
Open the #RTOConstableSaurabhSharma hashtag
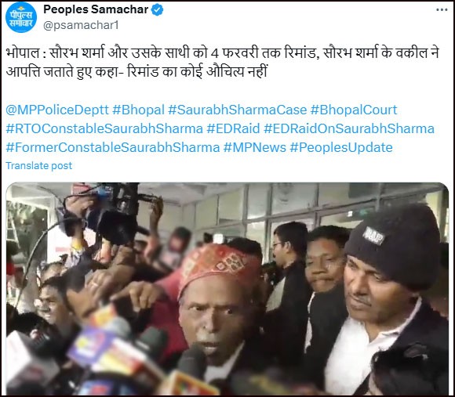104,129
